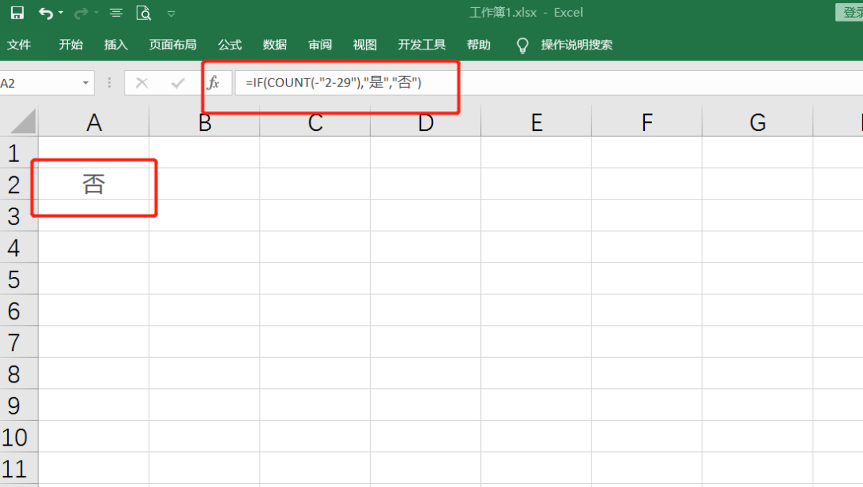Select row 6 header
The width and height of the screenshot is (863, 487).
point(18,311)
